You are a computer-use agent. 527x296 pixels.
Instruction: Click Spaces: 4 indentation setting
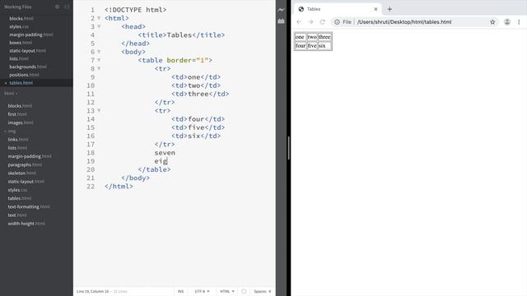click(x=262, y=291)
